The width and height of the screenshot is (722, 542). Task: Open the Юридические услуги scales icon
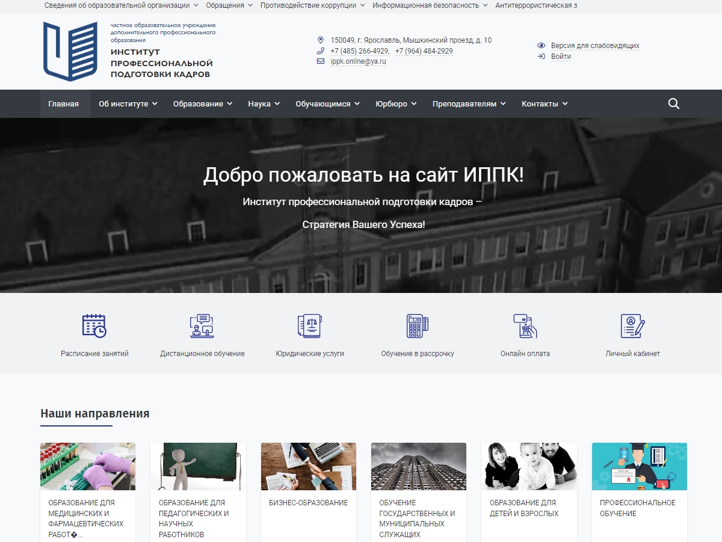coord(310,325)
